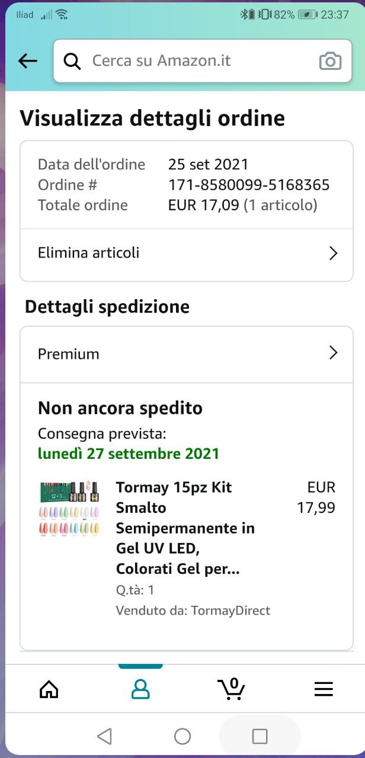Screen dimensions: 365x758
Task: Open camera search in search bar
Action: click(x=330, y=61)
